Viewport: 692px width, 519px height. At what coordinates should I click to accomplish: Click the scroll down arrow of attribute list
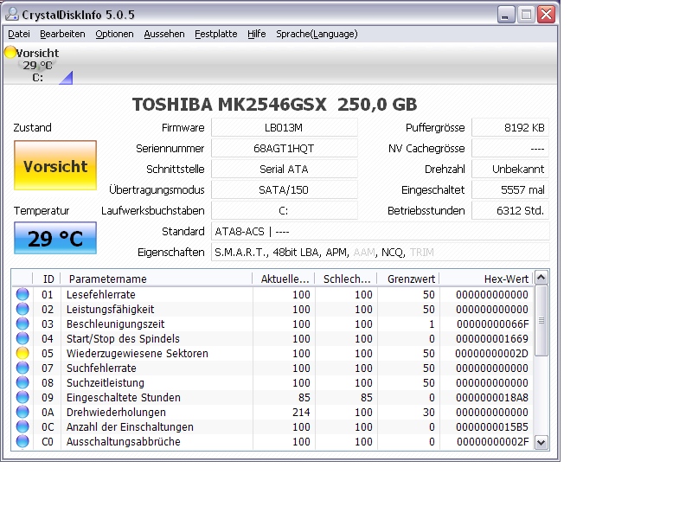click(541, 442)
